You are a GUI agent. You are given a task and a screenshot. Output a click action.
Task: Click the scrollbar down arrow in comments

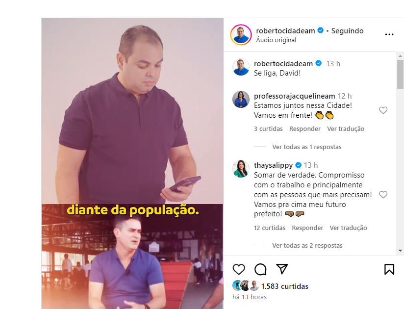[400, 251]
